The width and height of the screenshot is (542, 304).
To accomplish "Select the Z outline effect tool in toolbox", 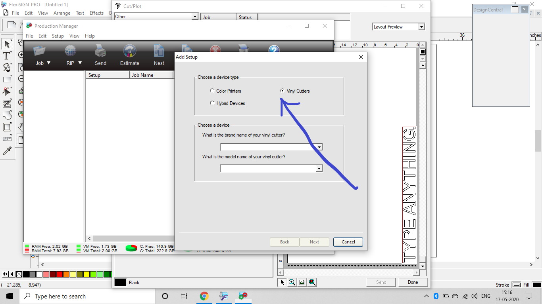I will pyautogui.click(x=7, y=103).
